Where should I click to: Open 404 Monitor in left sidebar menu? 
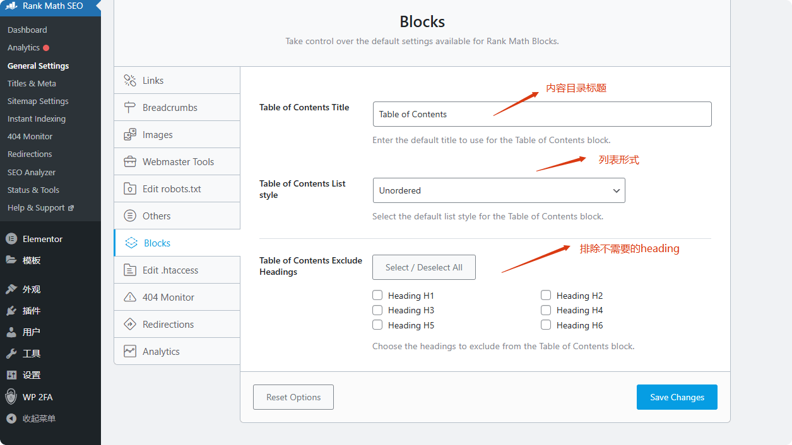pos(30,136)
